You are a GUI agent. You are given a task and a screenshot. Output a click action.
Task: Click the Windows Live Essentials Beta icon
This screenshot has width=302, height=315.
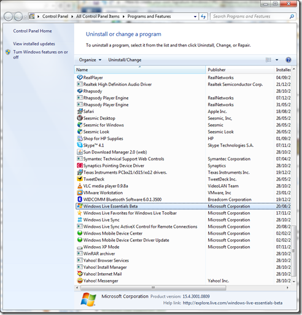click(x=80, y=206)
